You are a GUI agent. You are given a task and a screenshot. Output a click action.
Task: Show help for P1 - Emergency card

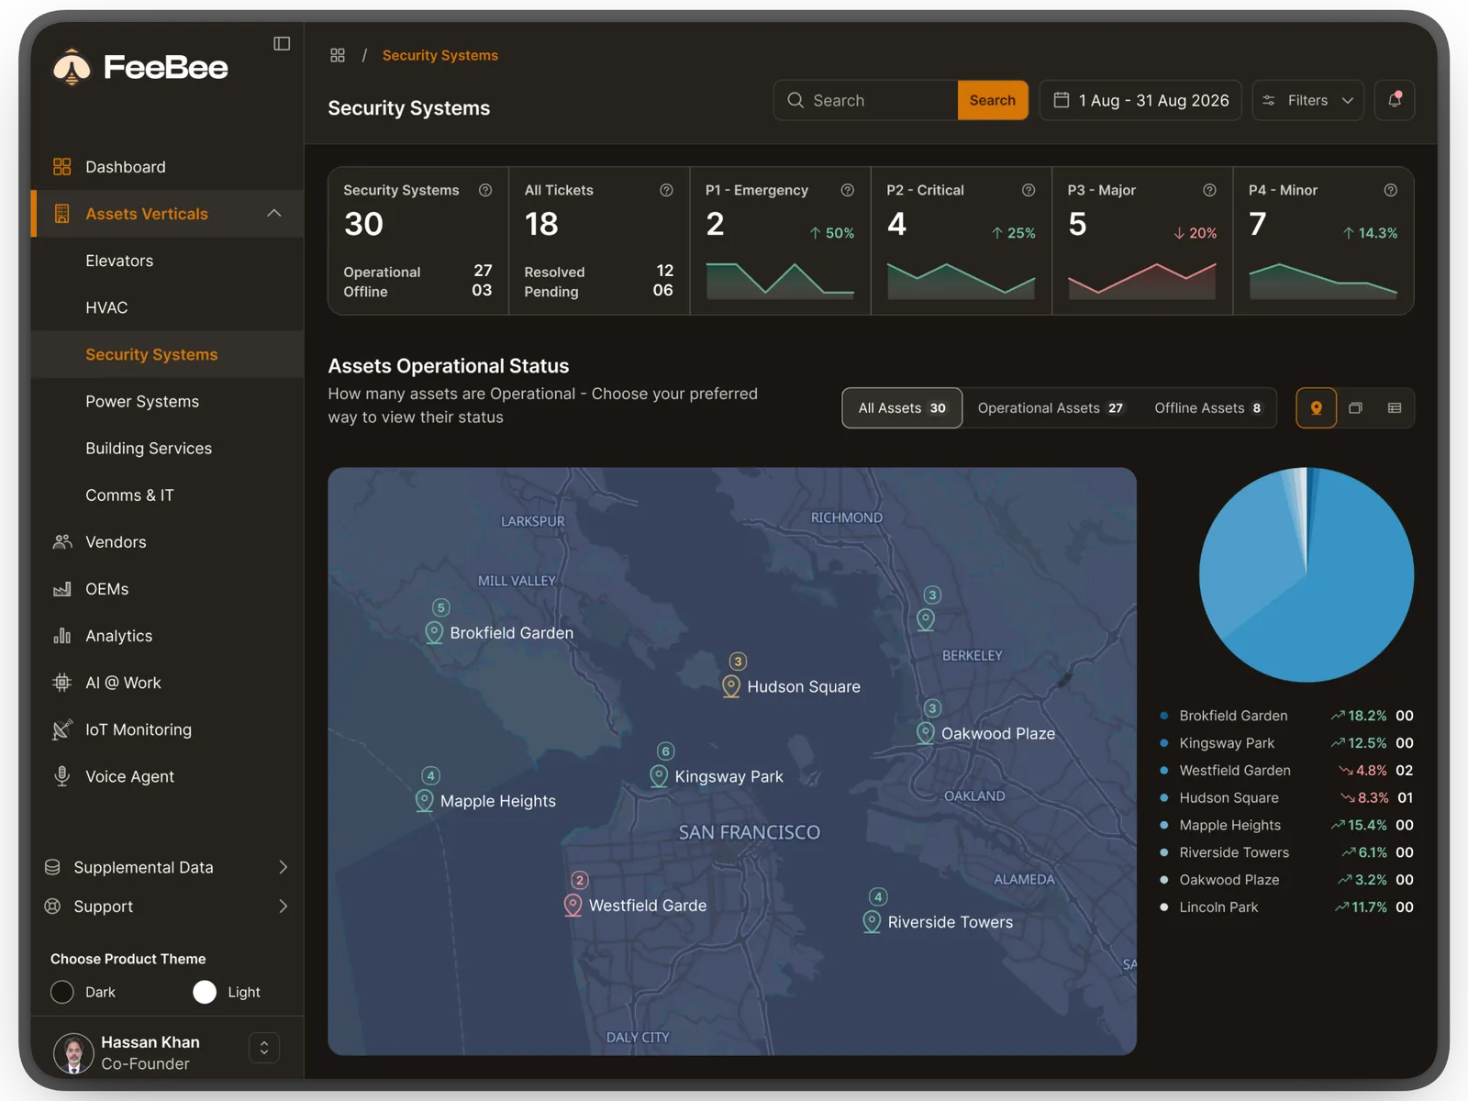[848, 190]
